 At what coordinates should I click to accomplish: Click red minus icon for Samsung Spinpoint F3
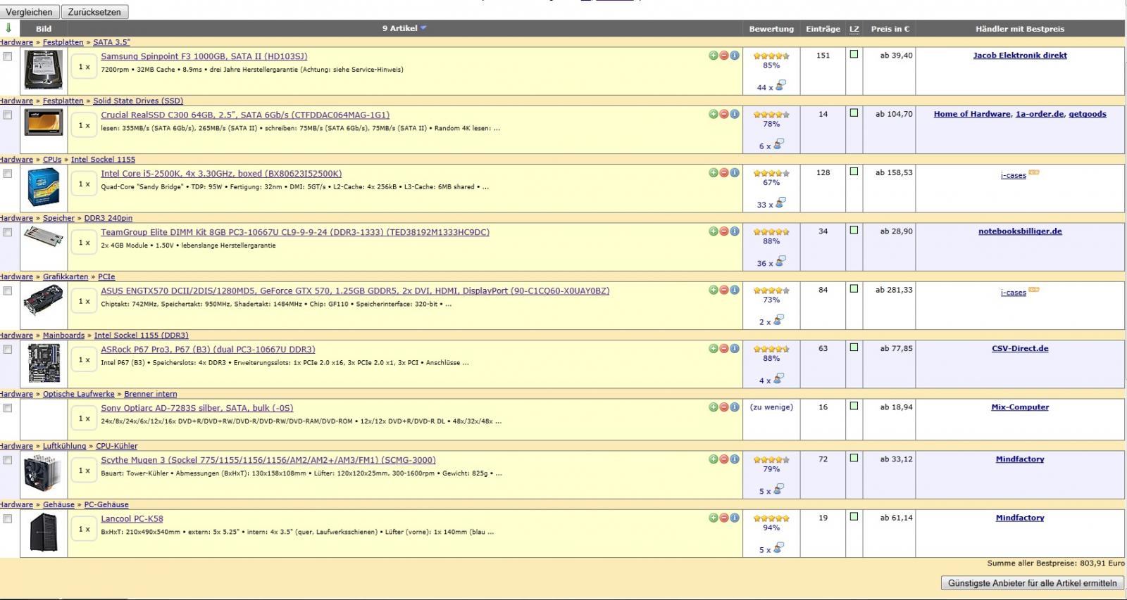724,56
